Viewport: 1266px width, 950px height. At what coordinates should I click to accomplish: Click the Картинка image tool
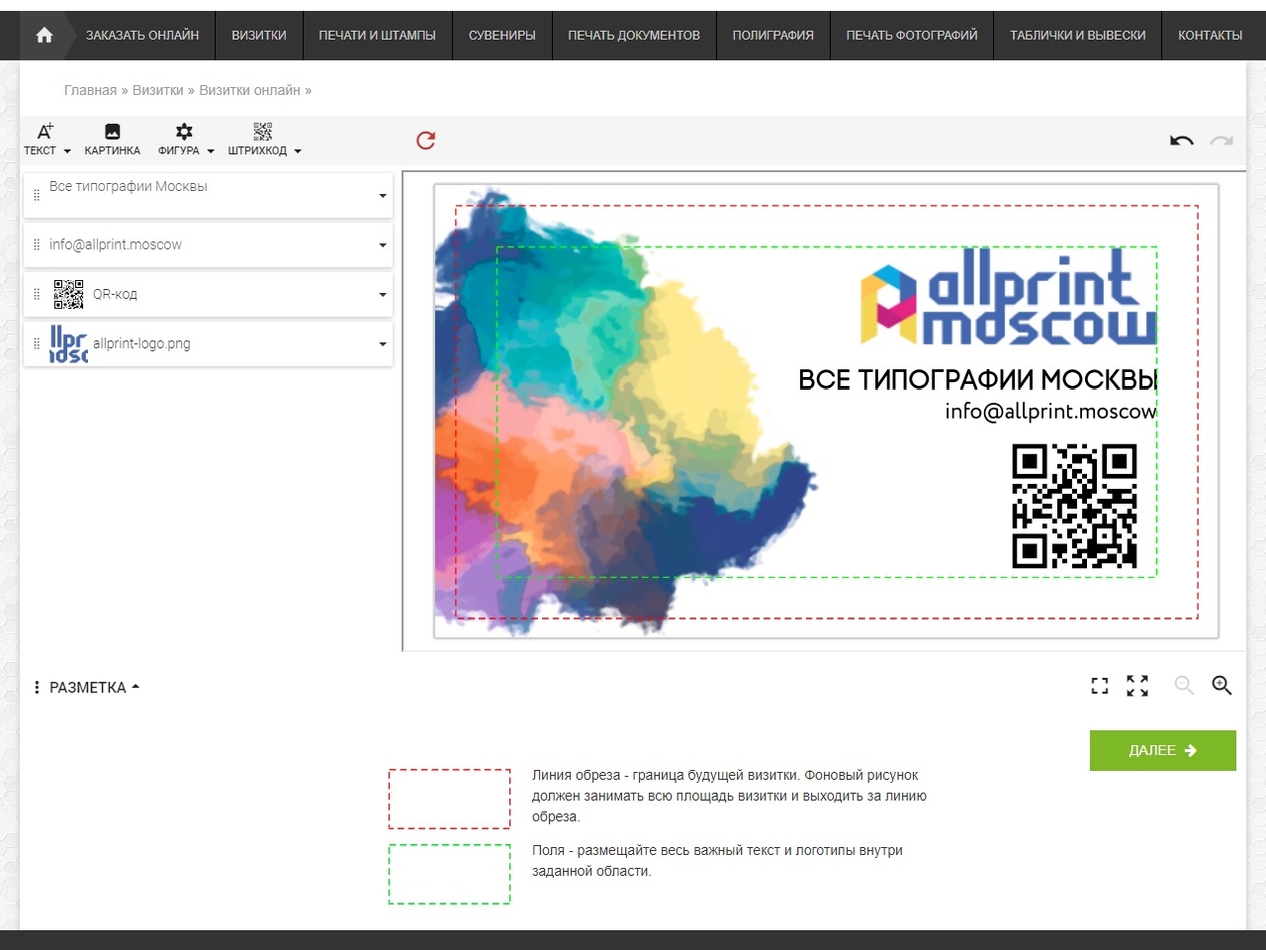(x=112, y=140)
